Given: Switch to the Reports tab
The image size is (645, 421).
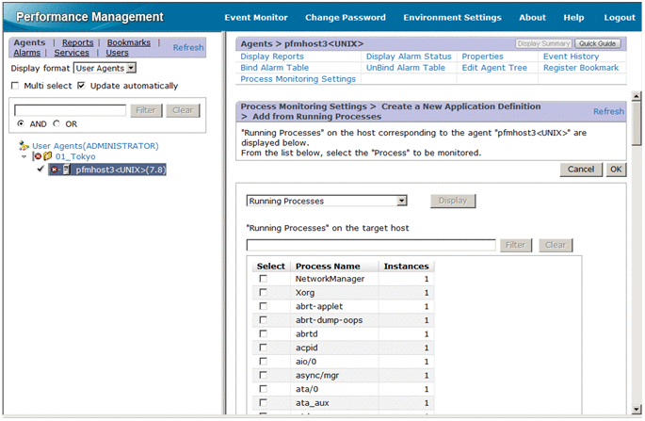Looking at the screenshot, I should 77,42.
